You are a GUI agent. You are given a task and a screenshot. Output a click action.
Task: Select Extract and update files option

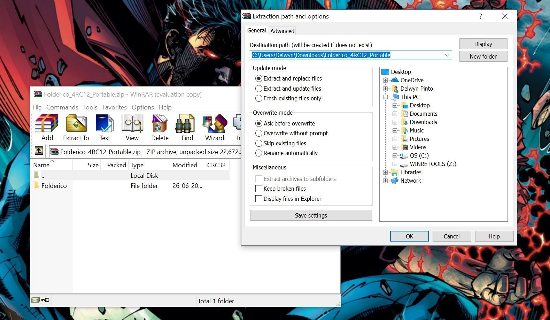coord(258,89)
